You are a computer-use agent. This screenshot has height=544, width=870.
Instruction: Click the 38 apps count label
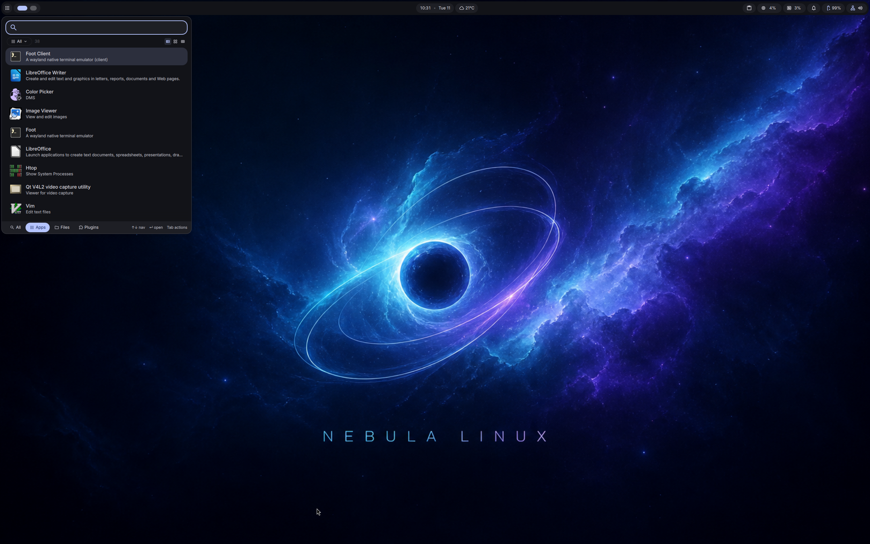point(37,41)
